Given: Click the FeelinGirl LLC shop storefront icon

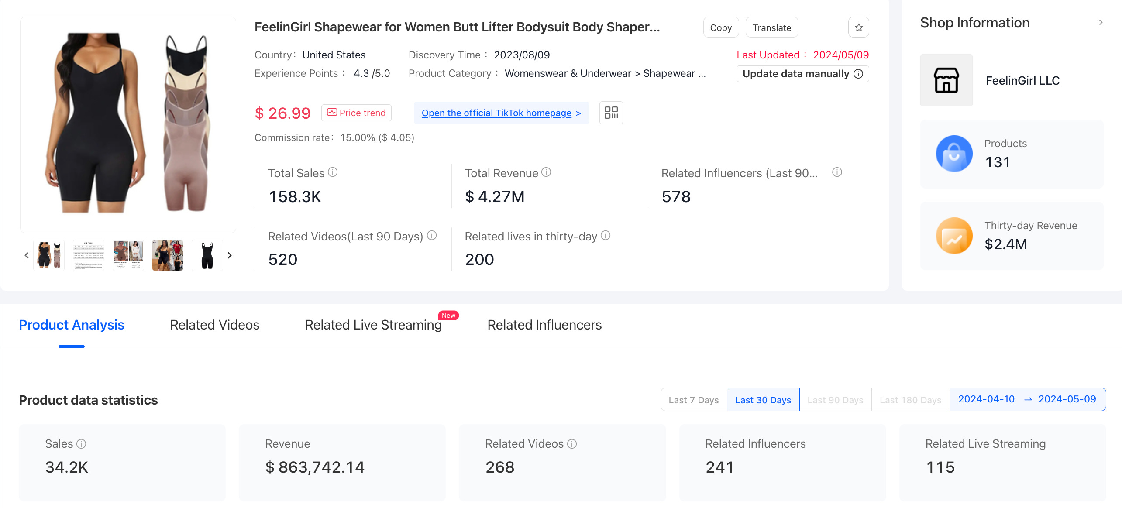Looking at the screenshot, I should [x=946, y=80].
